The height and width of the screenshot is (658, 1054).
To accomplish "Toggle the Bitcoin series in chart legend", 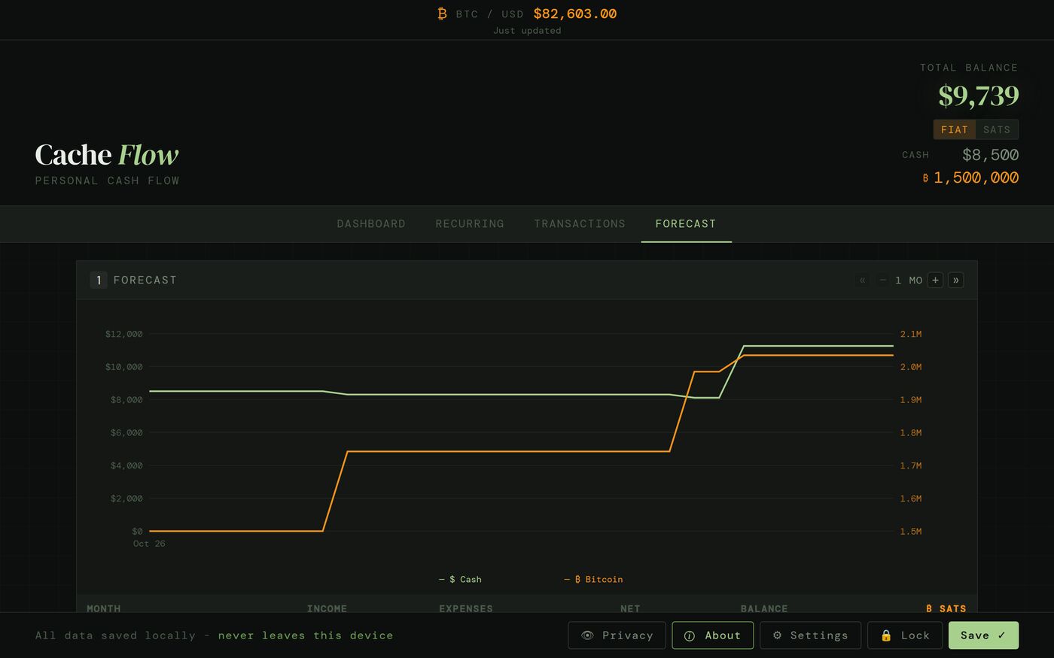I will (x=593, y=579).
